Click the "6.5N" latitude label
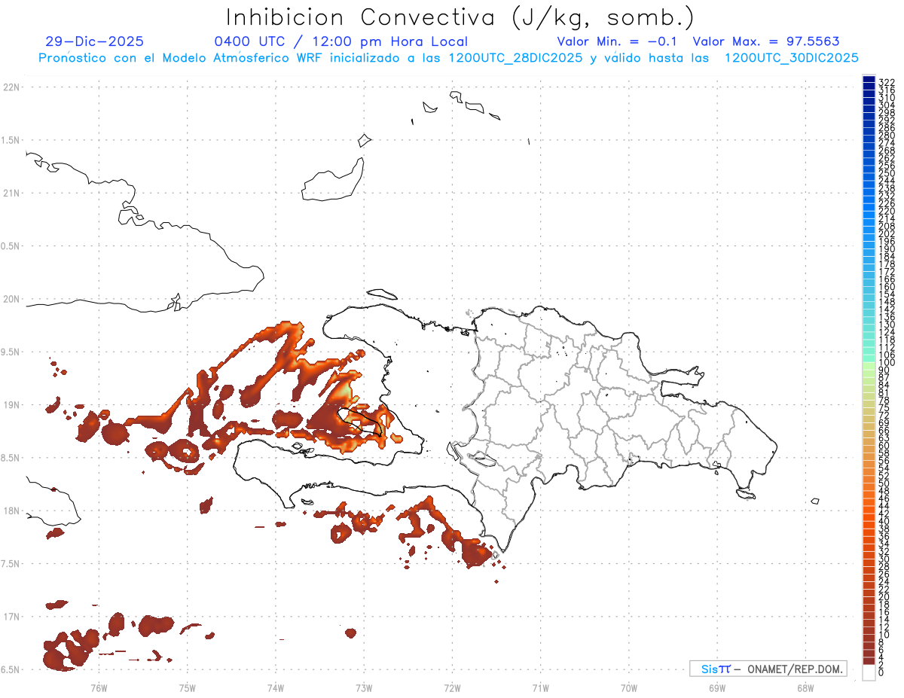 [11, 669]
